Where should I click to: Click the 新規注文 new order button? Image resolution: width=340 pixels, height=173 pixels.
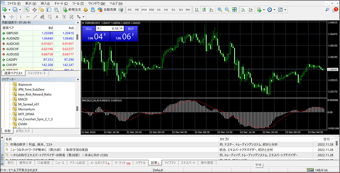pos(72,10)
